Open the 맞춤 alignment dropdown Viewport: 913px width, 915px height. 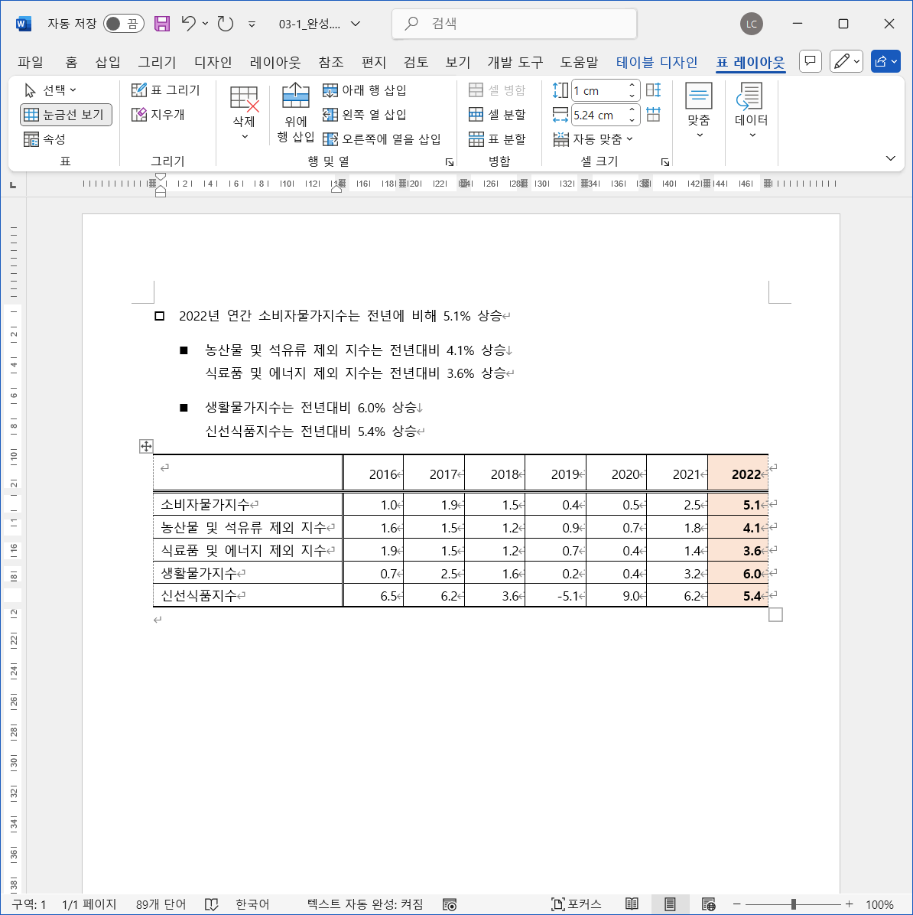[x=699, y=111]
